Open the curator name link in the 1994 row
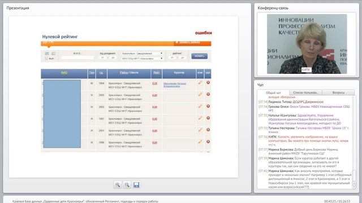The image size is (362, 203). [175, 85]
